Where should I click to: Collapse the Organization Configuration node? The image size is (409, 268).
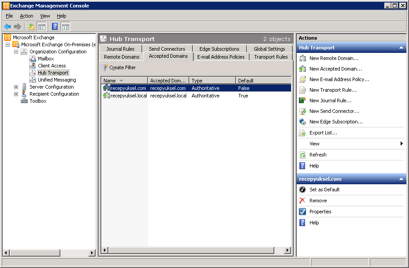tap(16, 52)
